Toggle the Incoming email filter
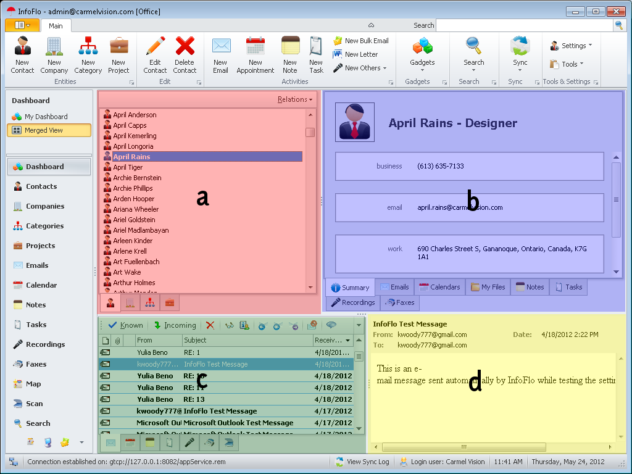The height and width of the screenshot is (474, 632). (175, 325)
